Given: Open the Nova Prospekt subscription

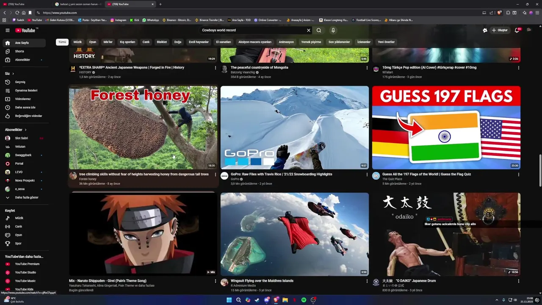Looking at the screenshot, I should (24, 180).
